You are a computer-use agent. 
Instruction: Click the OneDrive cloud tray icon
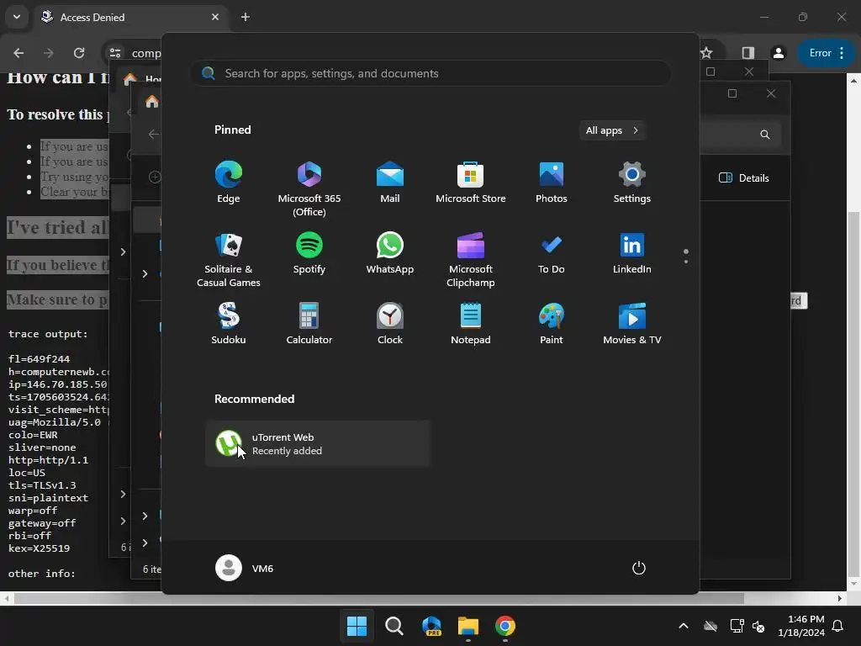(x=710, y=626)
